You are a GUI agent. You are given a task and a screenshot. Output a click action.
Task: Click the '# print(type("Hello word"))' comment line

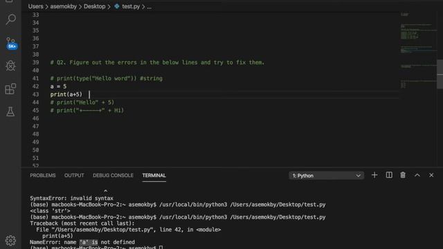(x=106, y=78)
